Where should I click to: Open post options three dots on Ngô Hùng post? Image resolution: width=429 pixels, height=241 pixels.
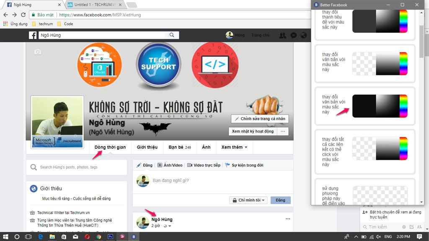[288, 219]
